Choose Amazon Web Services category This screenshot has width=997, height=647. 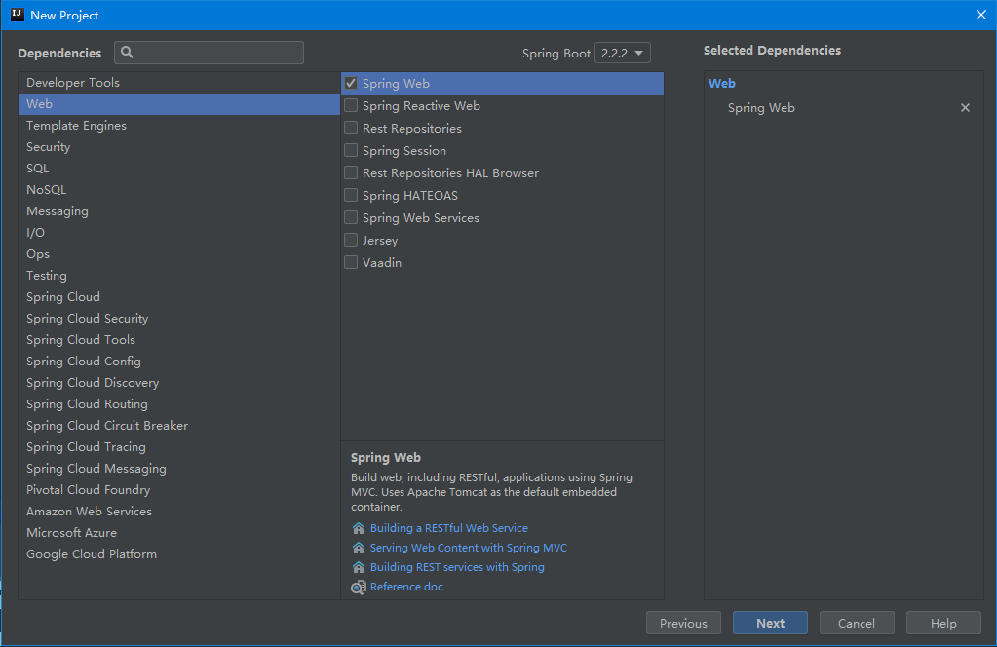coord(179,512)
